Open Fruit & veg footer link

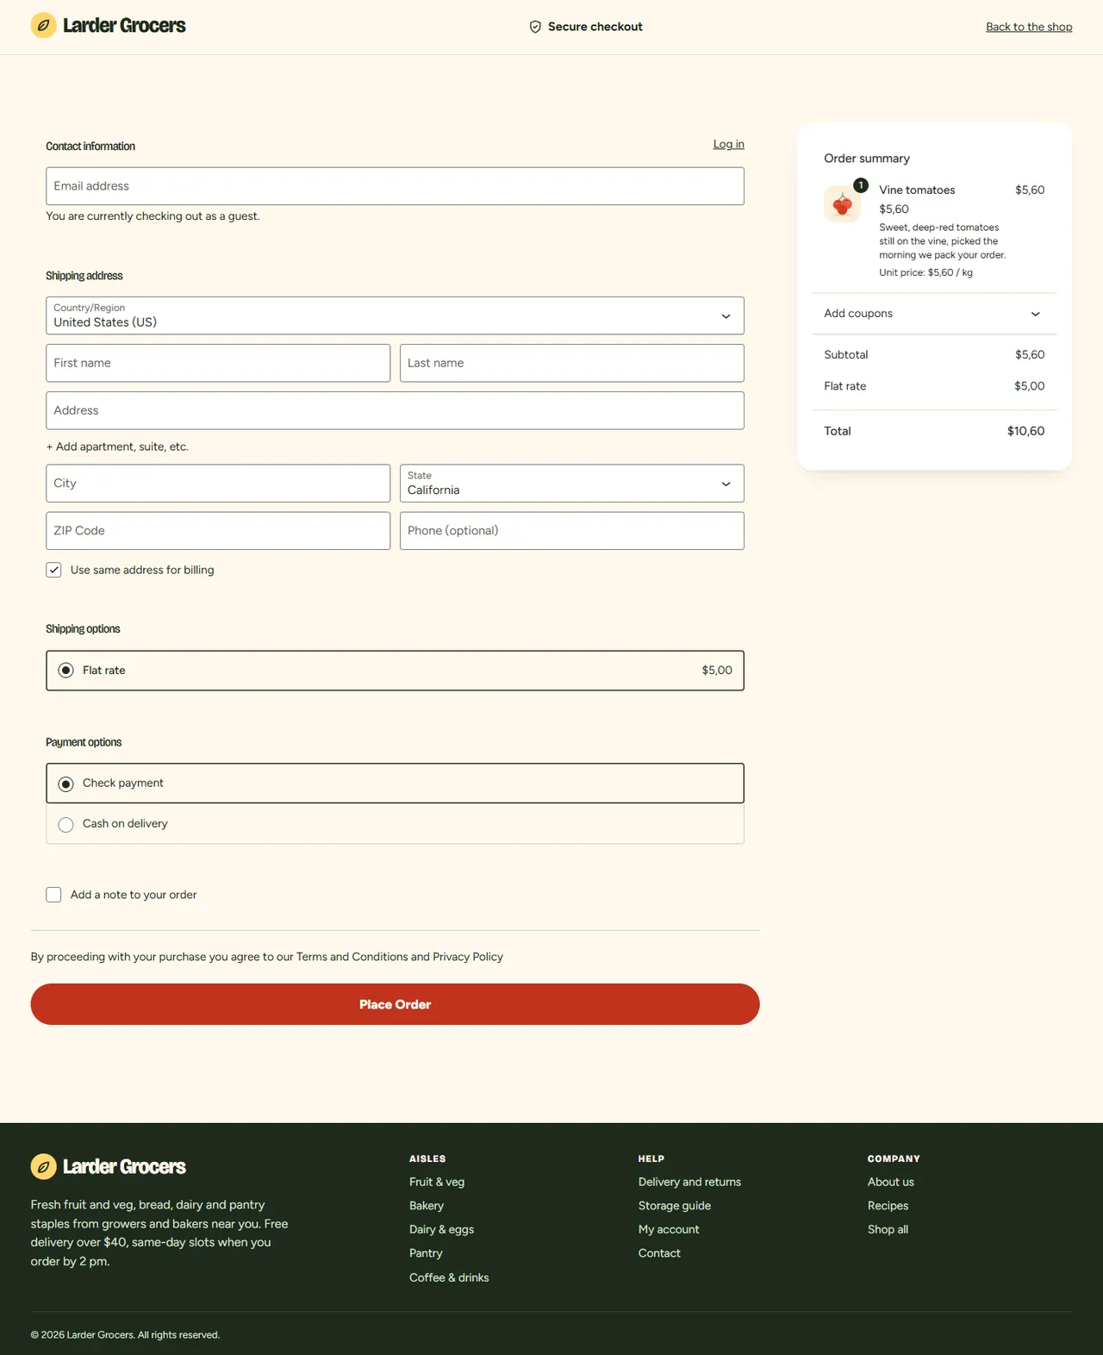[437, 1182]
